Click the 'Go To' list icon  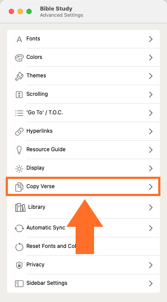[19, 113]
